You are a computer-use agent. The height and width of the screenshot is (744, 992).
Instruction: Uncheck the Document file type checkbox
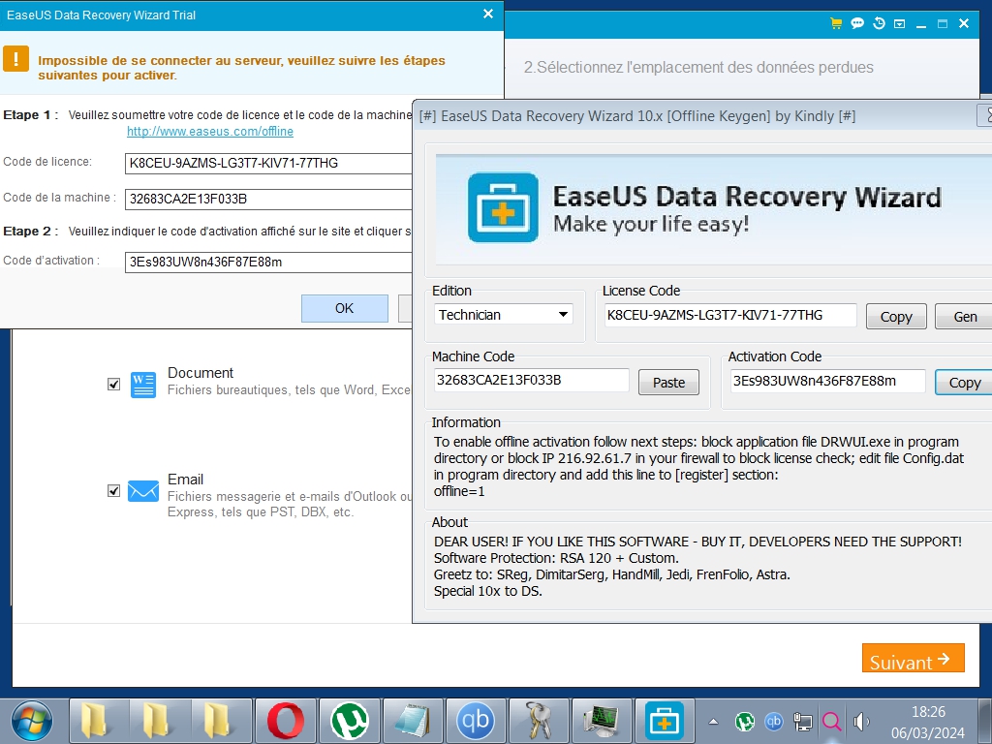[114, 384]
